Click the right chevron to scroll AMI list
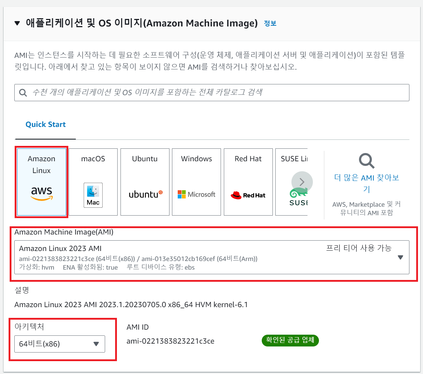 [x=302, y=182]
